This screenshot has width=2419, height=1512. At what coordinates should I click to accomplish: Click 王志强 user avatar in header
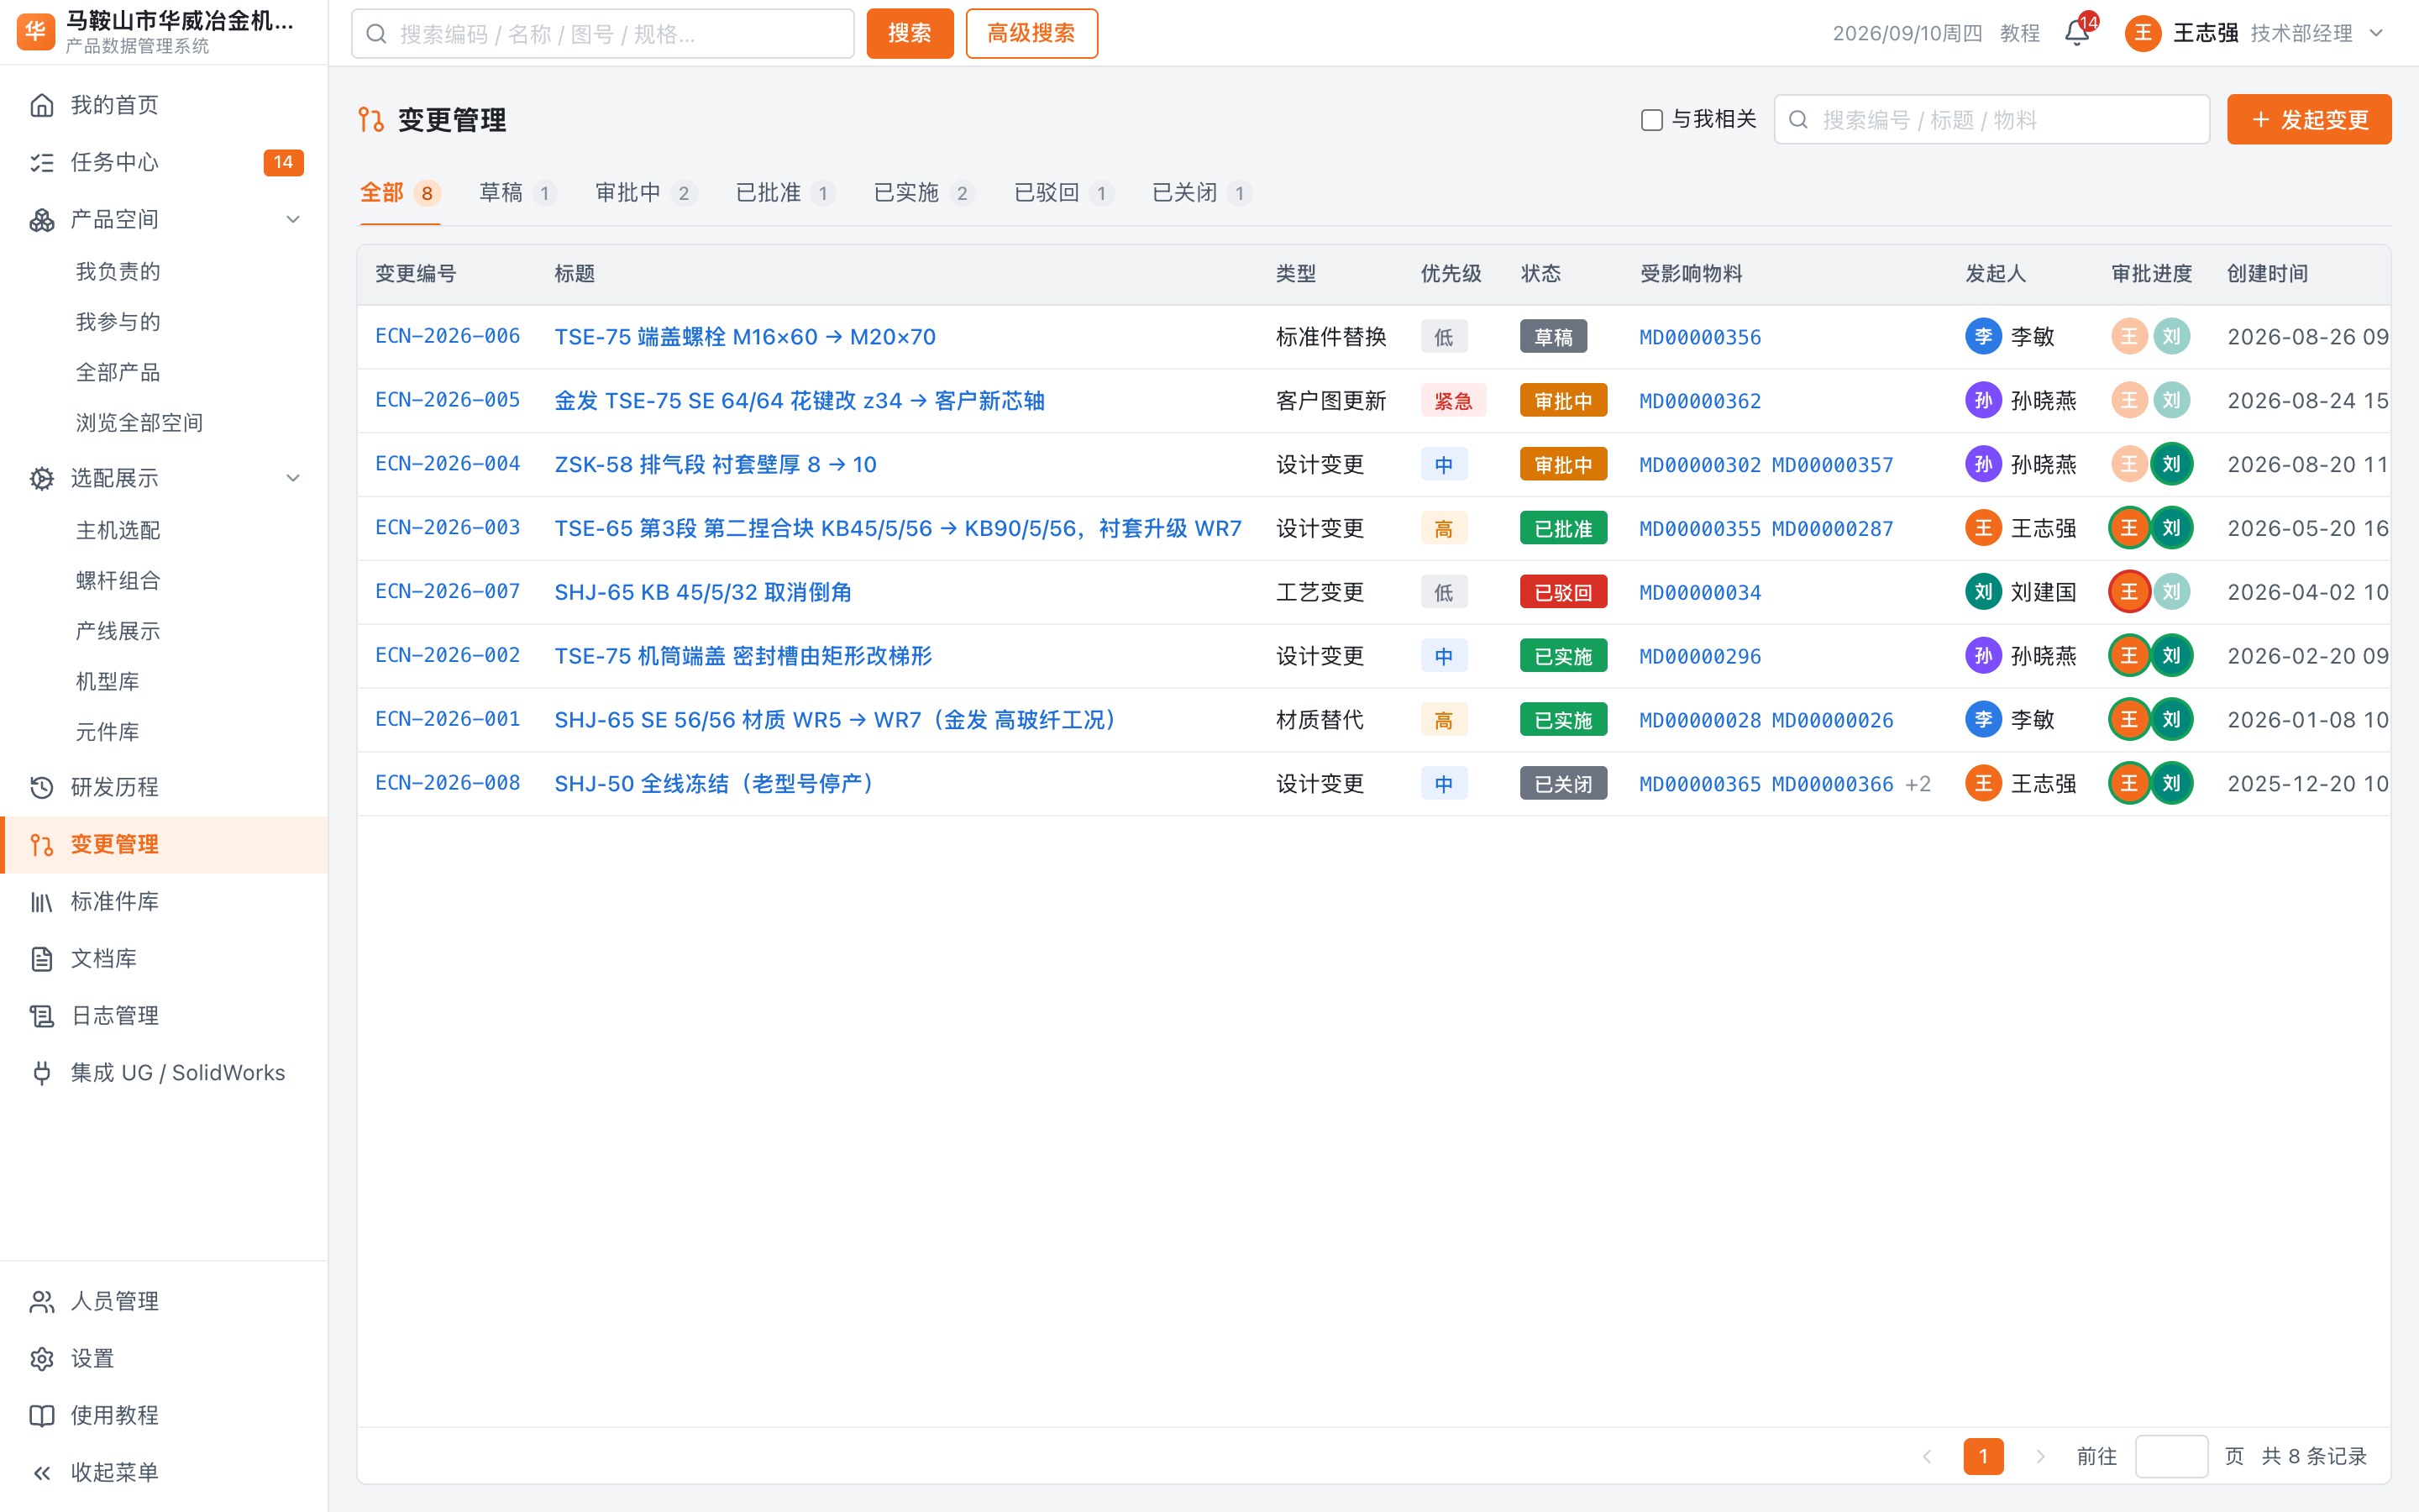pos(2144,34)
